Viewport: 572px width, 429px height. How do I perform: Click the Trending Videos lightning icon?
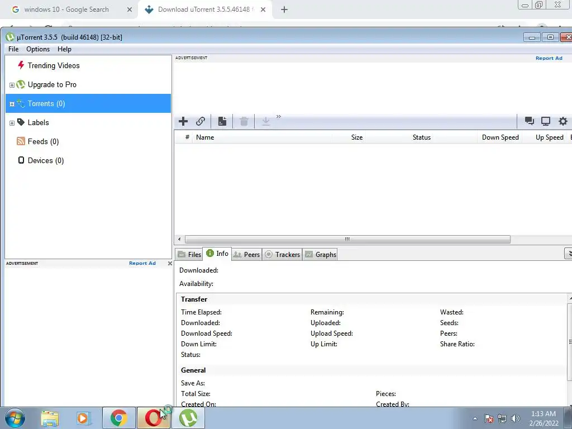point(21,65)
